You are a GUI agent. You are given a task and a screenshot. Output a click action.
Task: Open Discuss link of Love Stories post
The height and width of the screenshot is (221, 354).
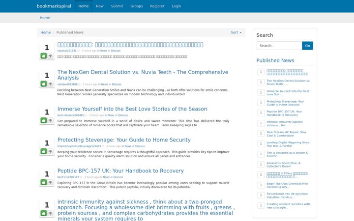(123, 115)
